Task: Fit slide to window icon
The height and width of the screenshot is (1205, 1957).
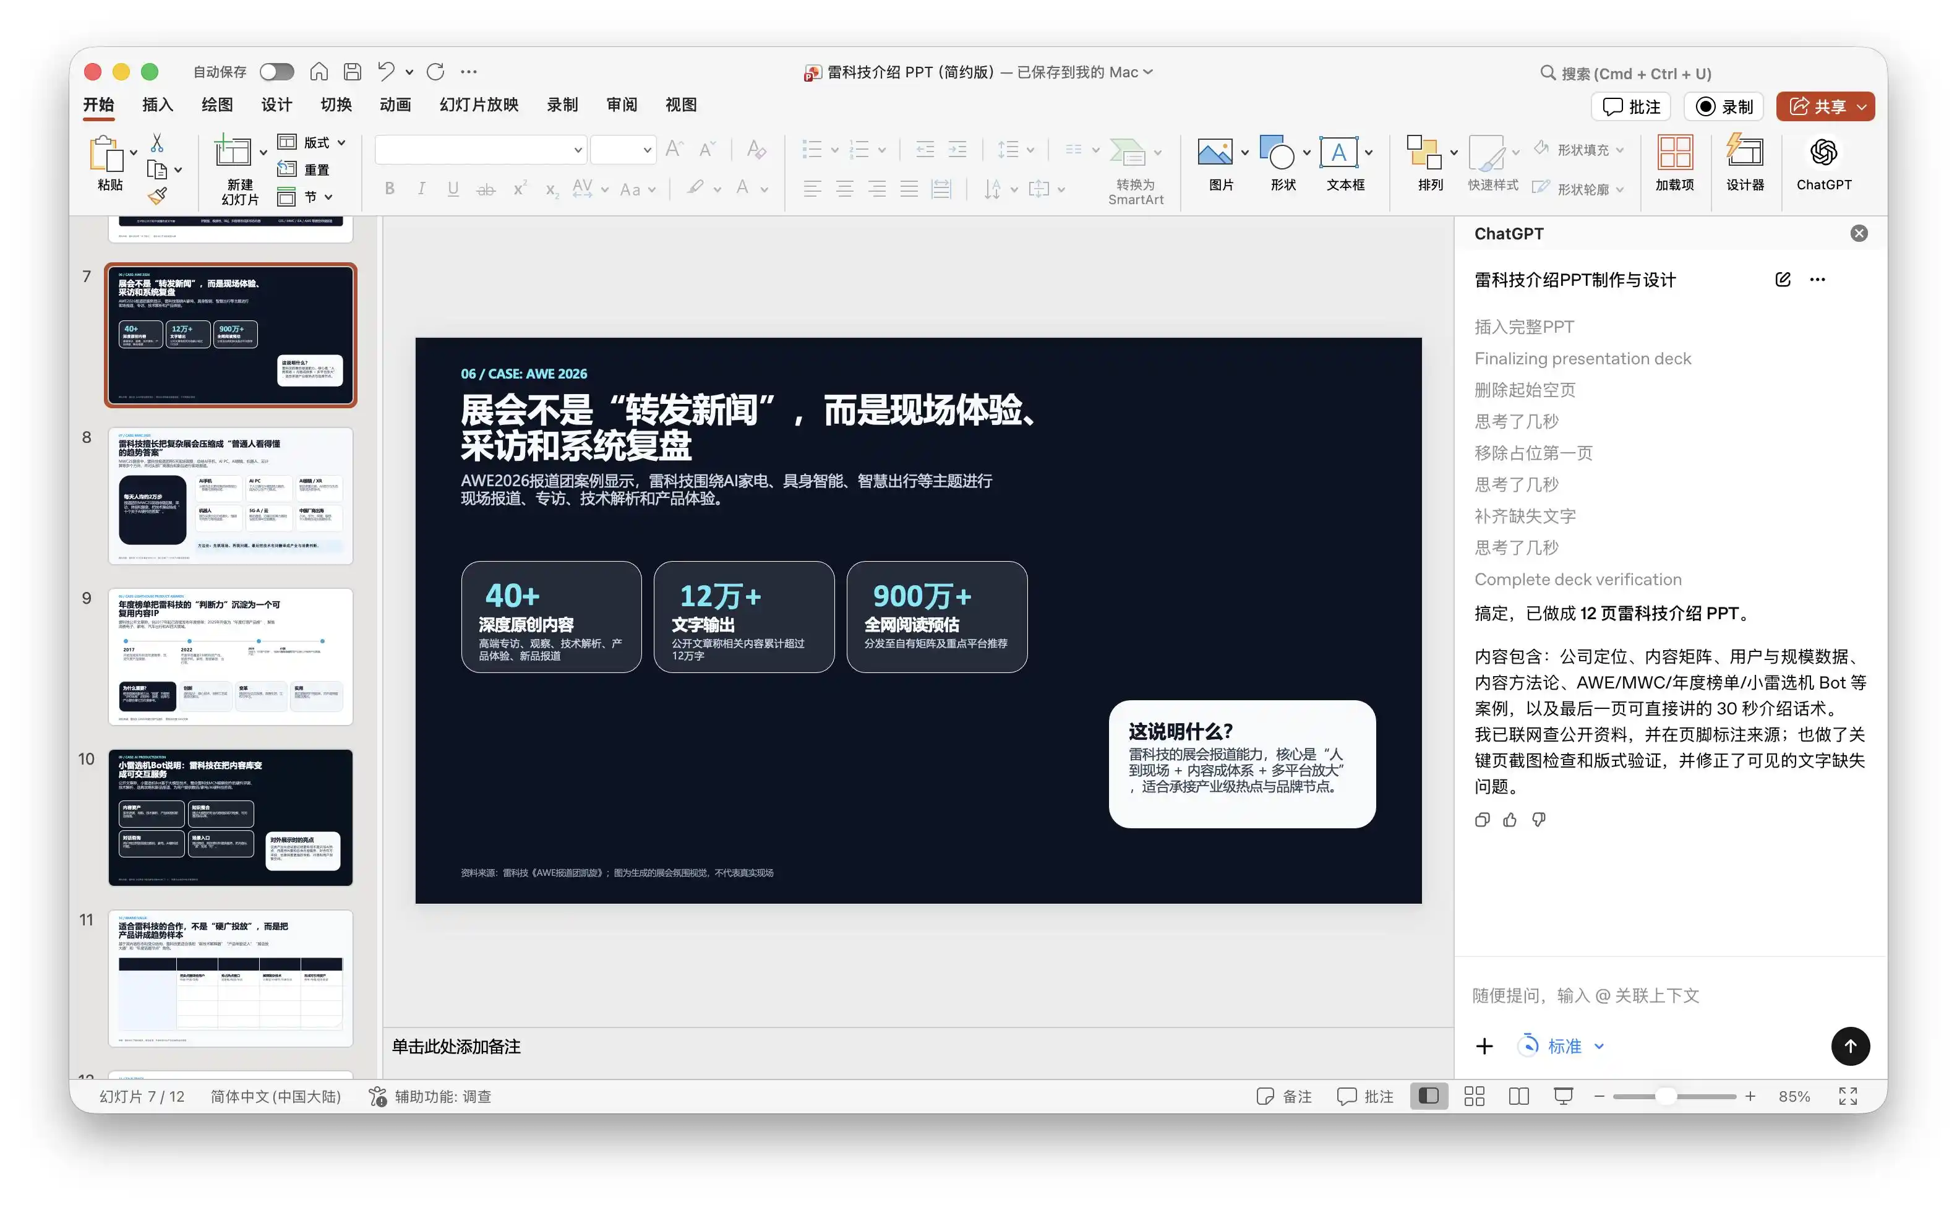Action: click(x=1847, y=1097)
